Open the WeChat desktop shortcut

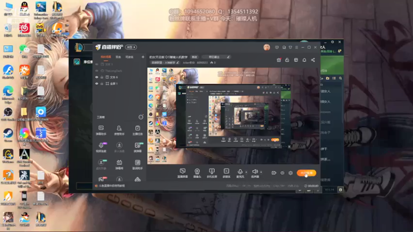point(24,51)
